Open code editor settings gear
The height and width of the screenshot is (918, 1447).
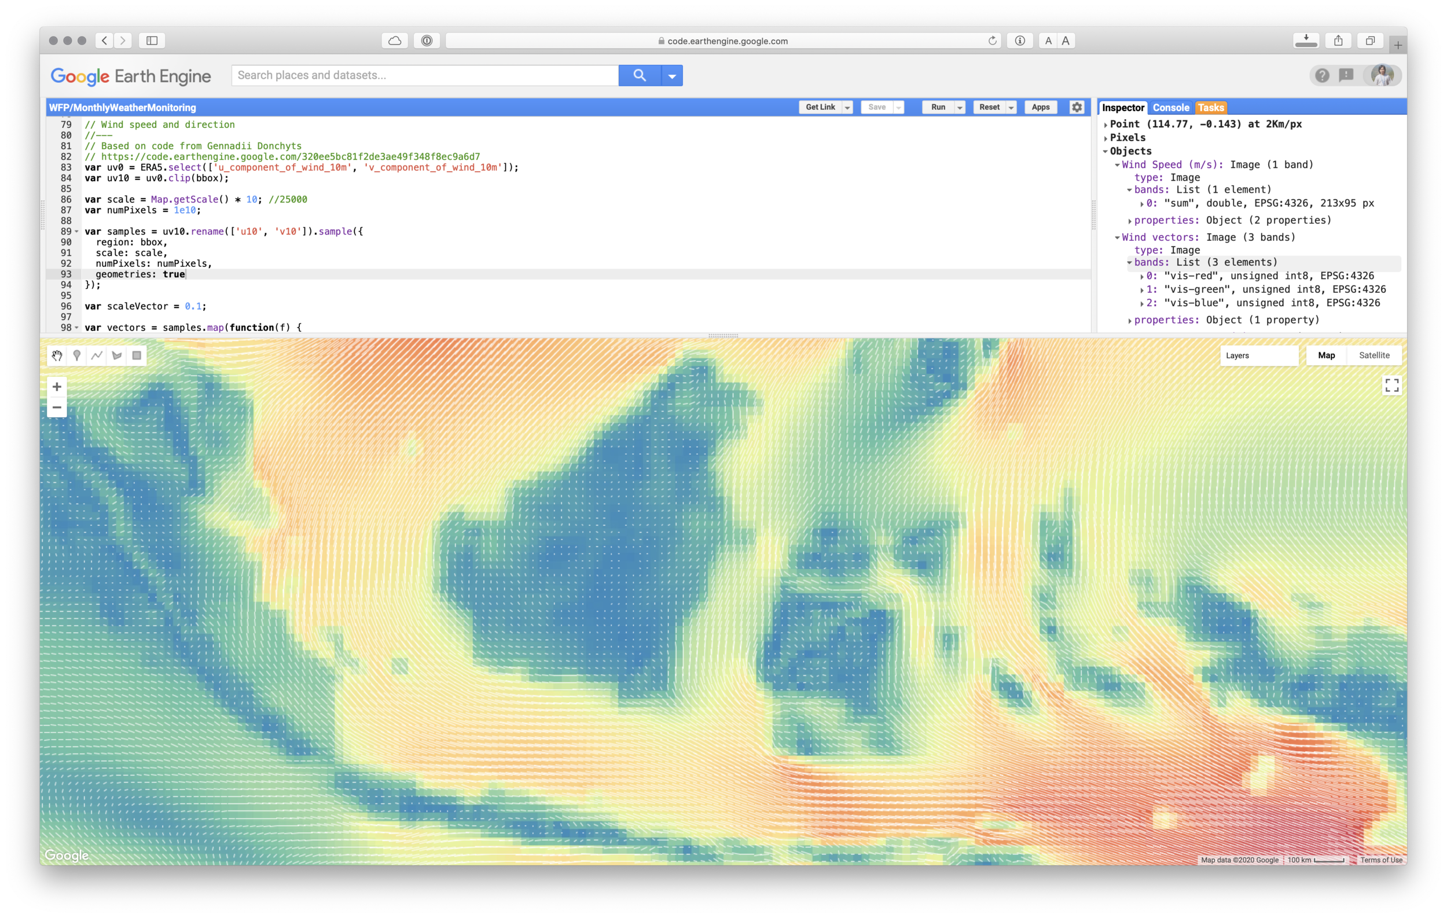click(1077, 107)
